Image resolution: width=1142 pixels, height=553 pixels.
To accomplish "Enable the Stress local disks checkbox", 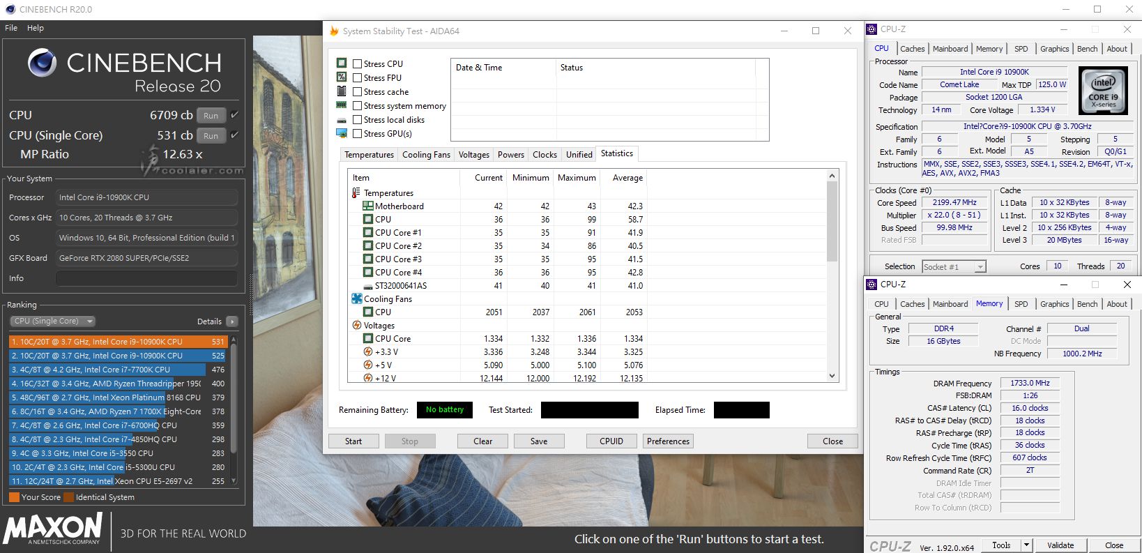I will (x=357, y=120).
